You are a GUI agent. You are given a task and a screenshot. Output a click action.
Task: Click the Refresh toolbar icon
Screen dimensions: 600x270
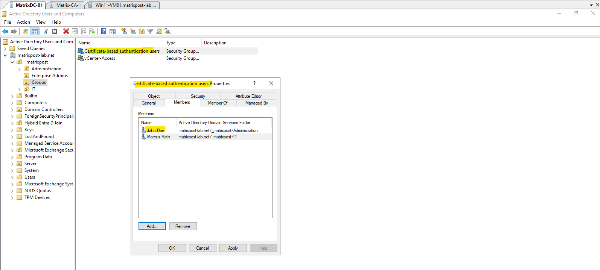click(x=84, y=31)
